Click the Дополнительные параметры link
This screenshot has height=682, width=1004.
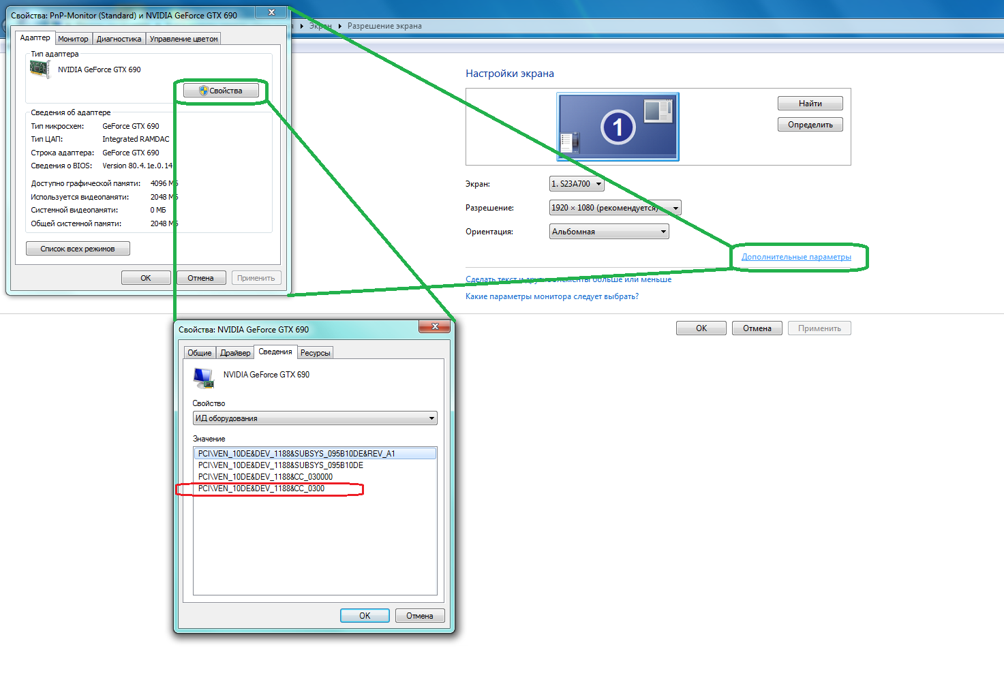click(796, 257)
